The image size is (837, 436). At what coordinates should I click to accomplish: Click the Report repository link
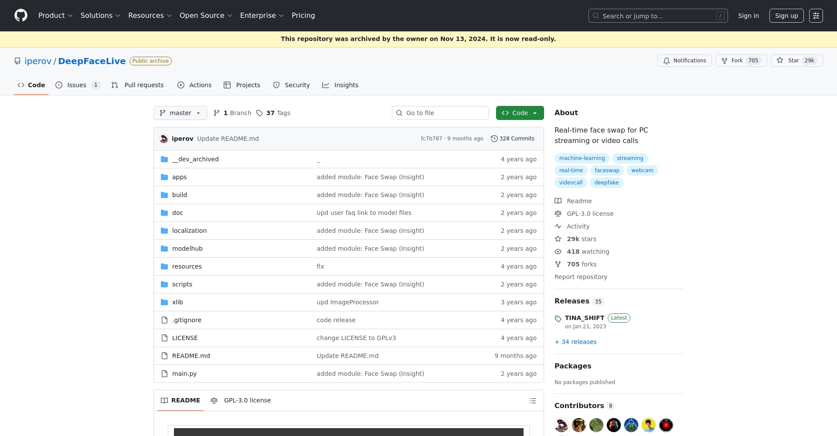581,277
